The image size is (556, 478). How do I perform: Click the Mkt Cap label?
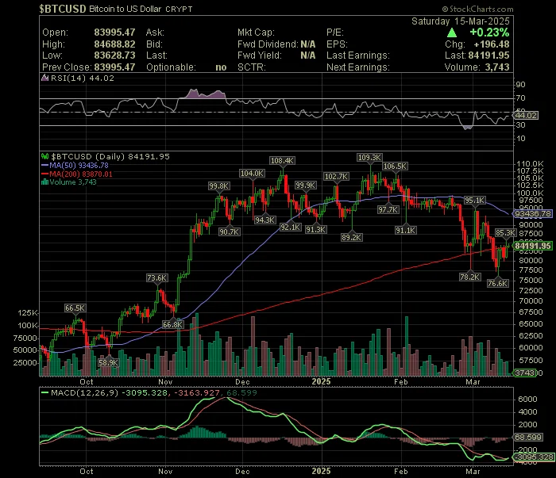click(x=256, y=33)
